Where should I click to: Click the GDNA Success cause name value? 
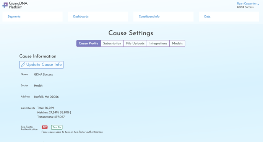44,74
